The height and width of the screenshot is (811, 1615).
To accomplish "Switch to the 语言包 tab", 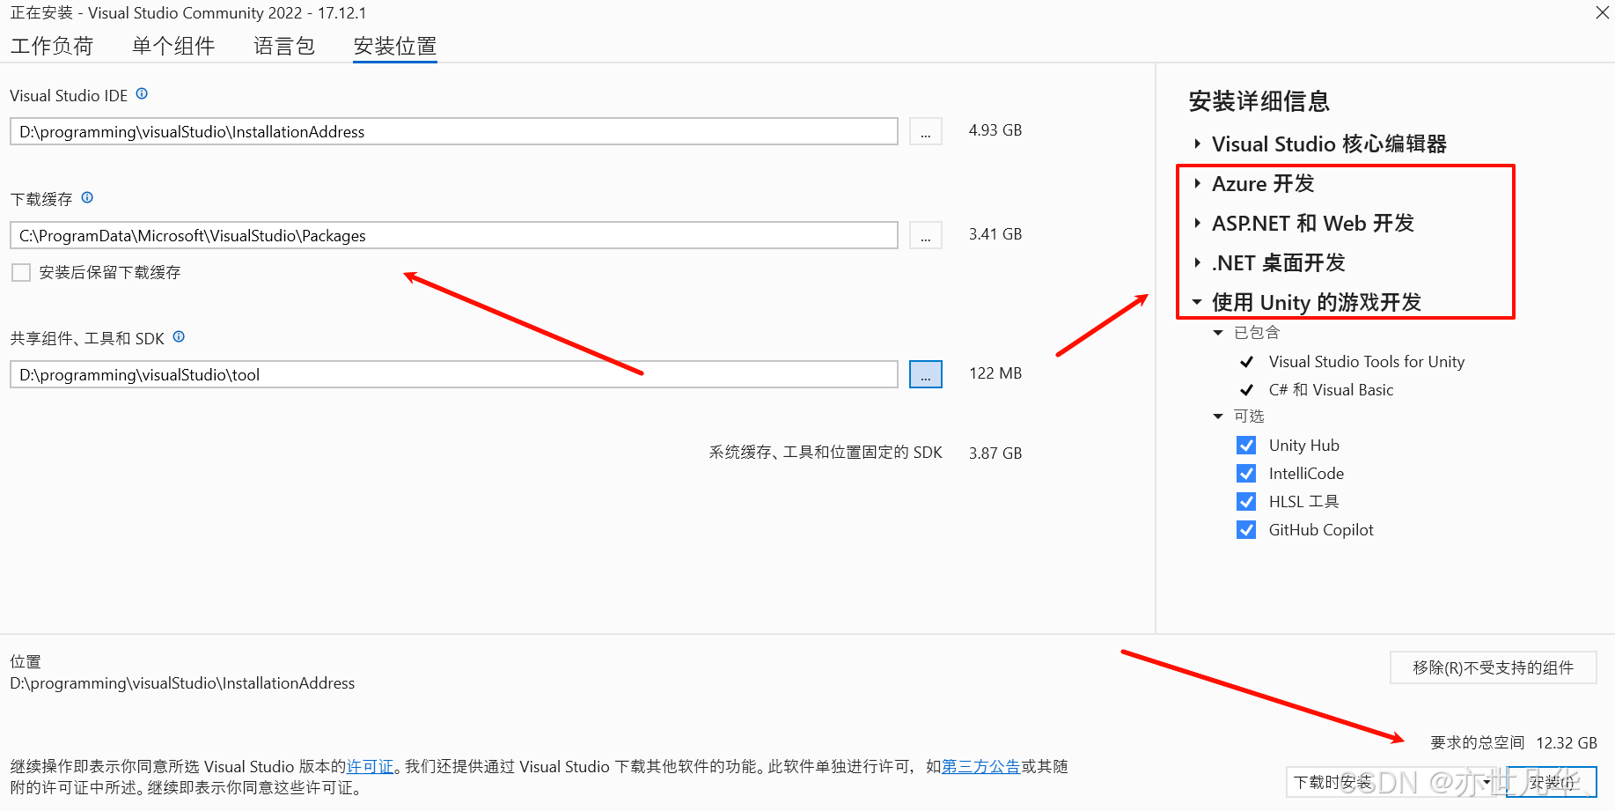I will click(284, 46).
